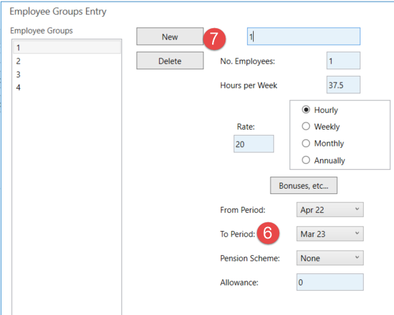Click the group name text field
Image resolution: width=394 pixels, height=315 pixels.
point(303,36)
